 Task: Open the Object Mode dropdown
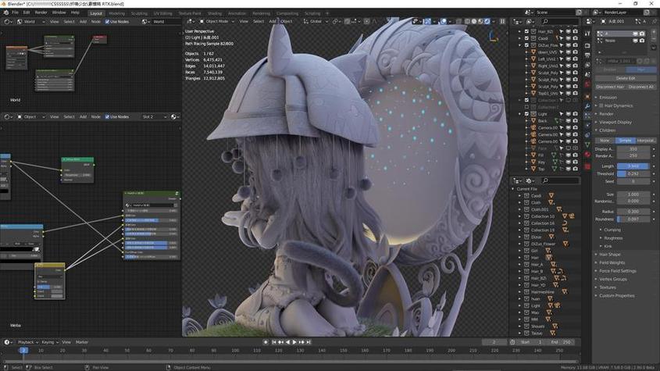point(216,21)
